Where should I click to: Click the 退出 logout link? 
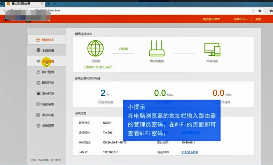tap(258, 19)
